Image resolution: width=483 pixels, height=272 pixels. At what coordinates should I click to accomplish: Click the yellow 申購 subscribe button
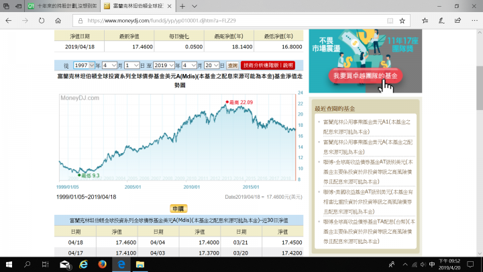pyautogui.click(x=178, y=209)
